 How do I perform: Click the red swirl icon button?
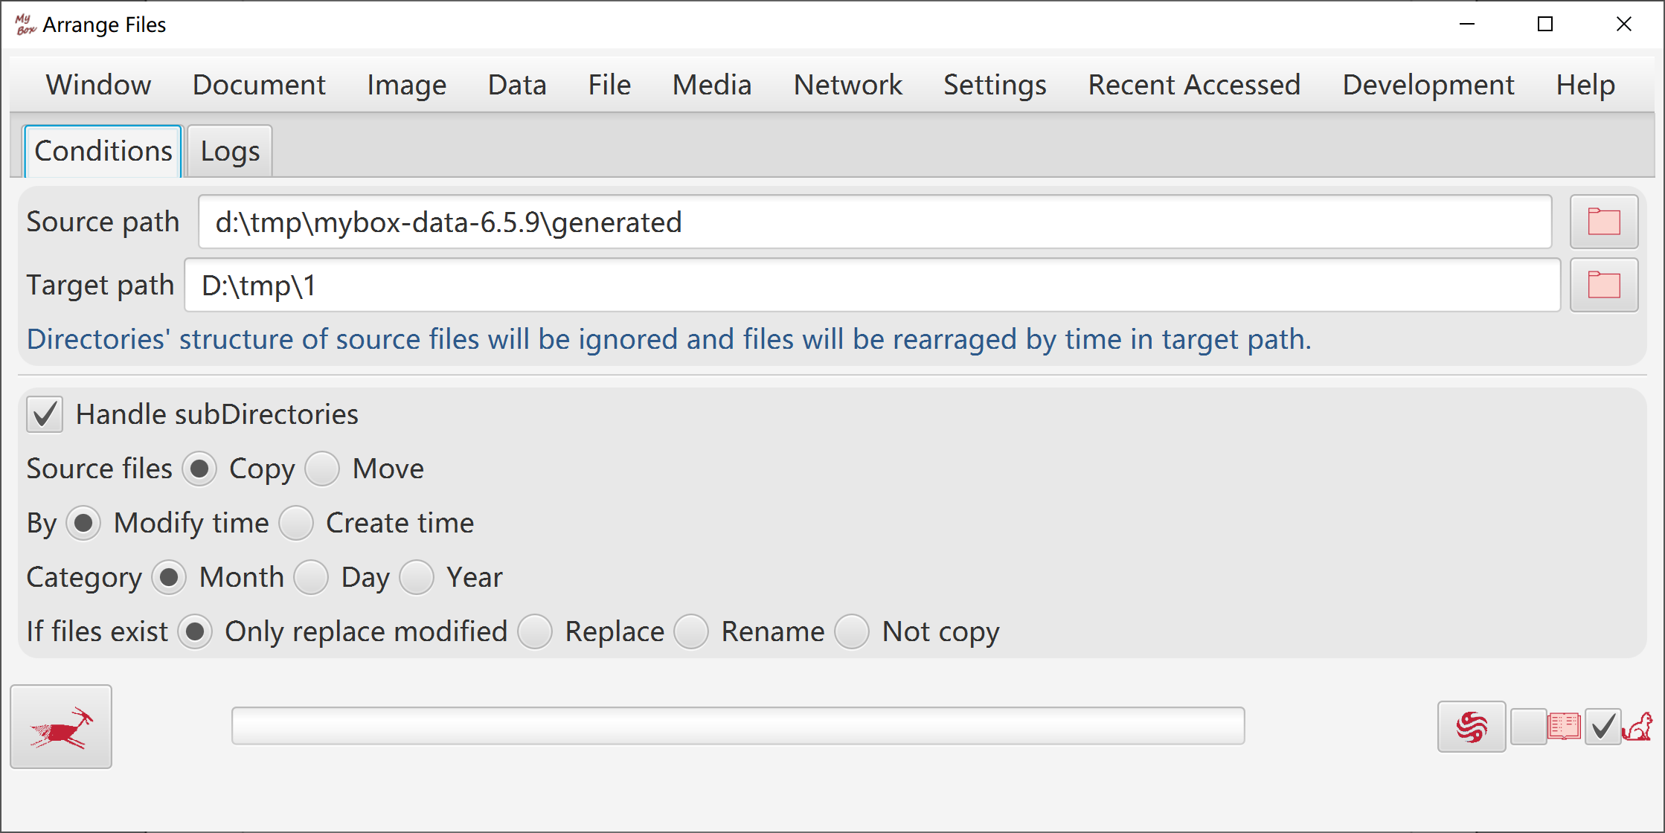tap(1471, 727)
